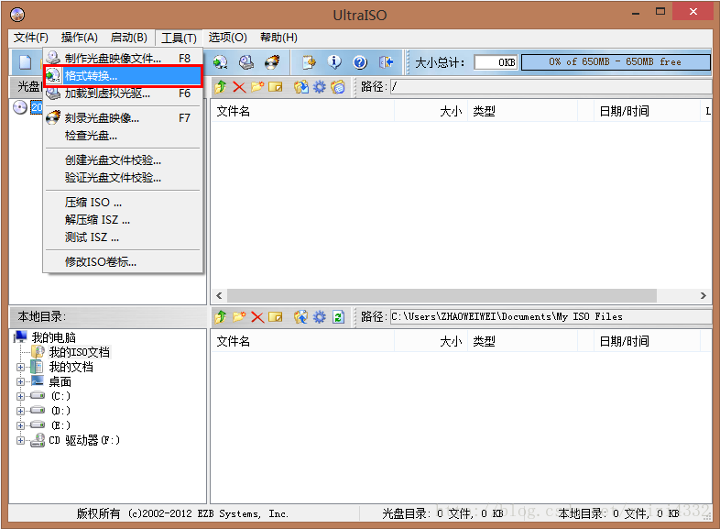This screenshot has height=529, width=720.
Task: Click left arrow of disc list scrollbar
Action: [x=219, y=295]
